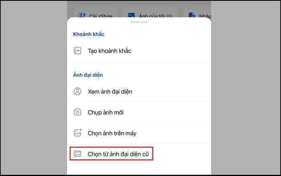Open the Cài zStyle chip behind the sheet

96,13
